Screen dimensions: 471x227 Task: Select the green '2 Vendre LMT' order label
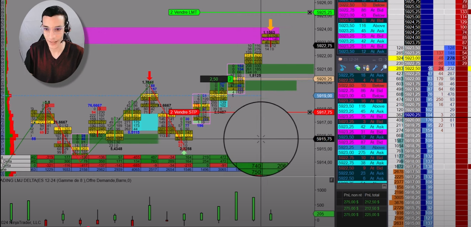click(184, 12)
